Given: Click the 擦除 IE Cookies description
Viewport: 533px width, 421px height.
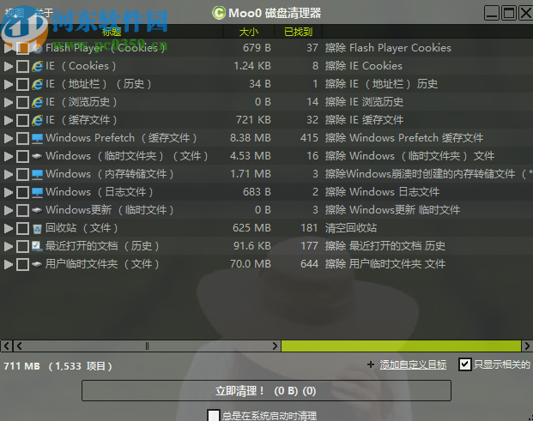Looking at the screenshot, I should pyautogui.click(x=363, y=66).
